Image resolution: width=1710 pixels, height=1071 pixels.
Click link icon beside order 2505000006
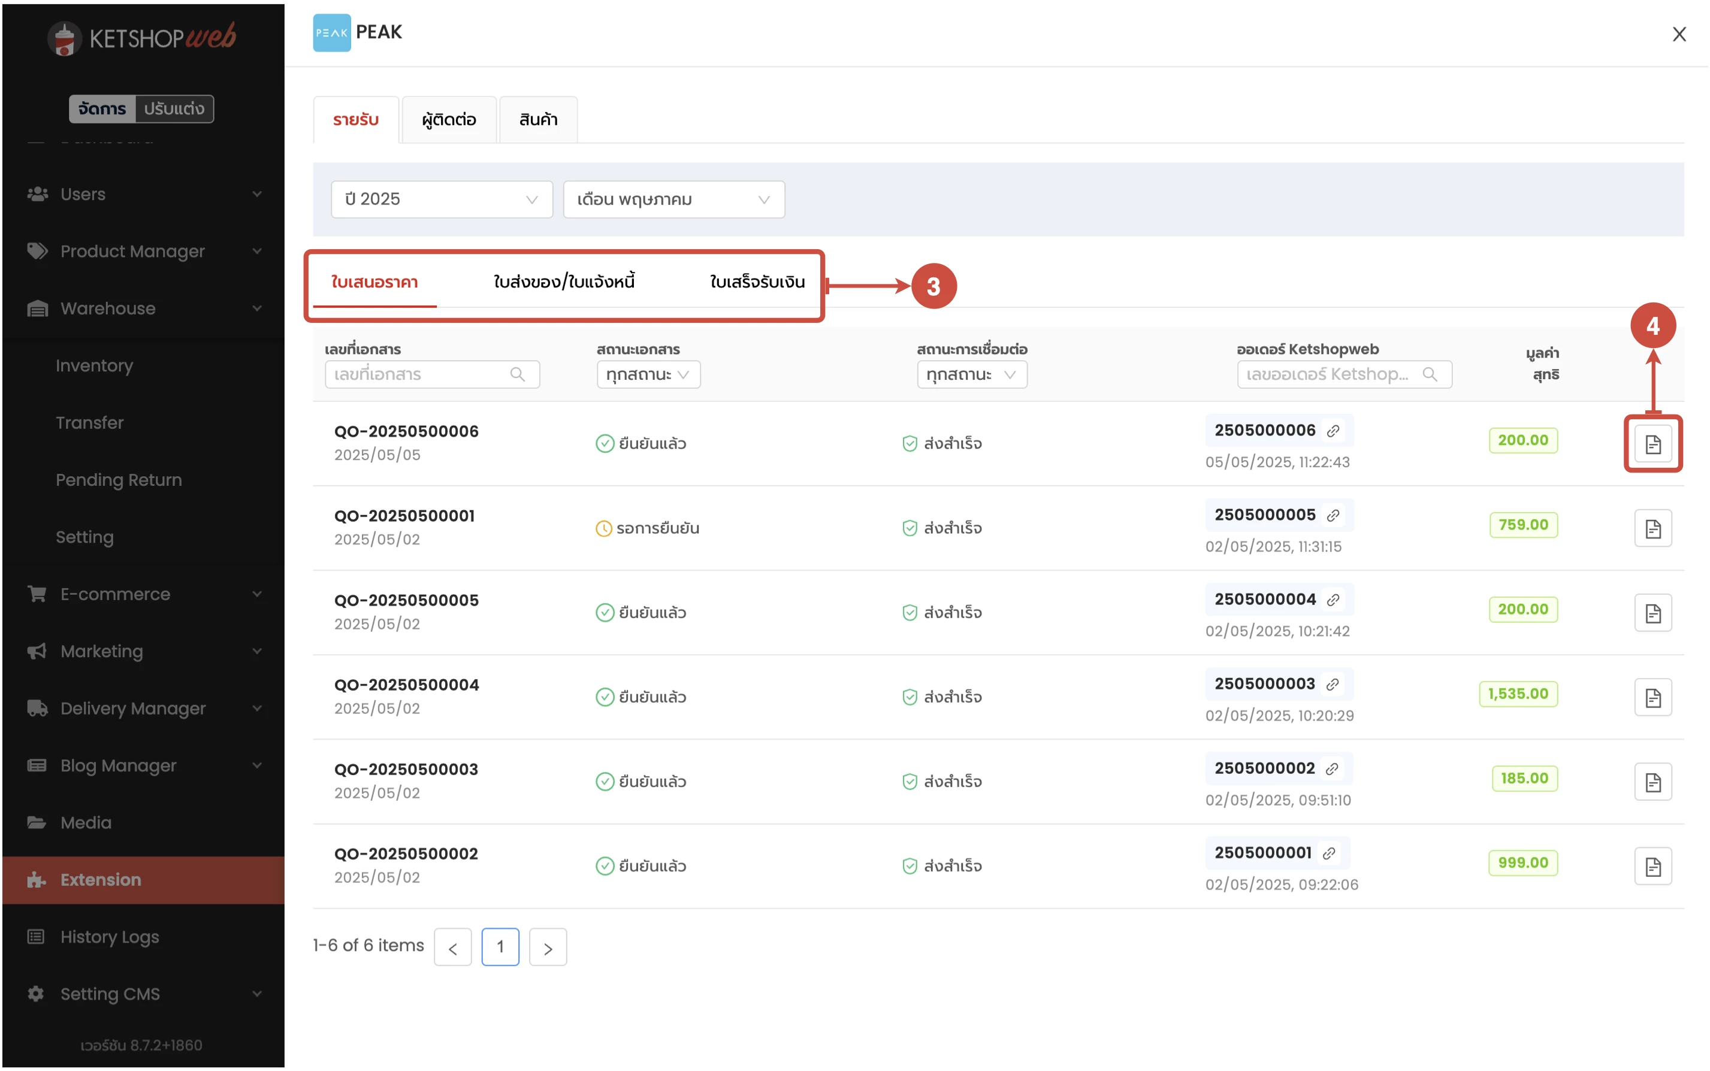pos(1333,431)
